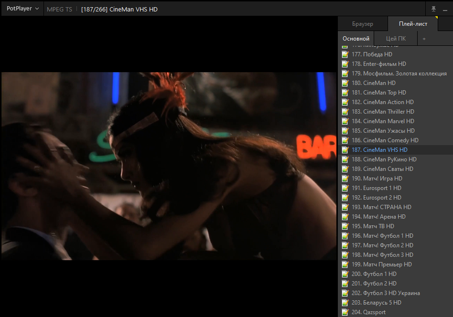The width and height of the screenshot is (453, 317).
Task: Select channel 184. CineMan Marvel HD
Action: click(x=395, y=121)
